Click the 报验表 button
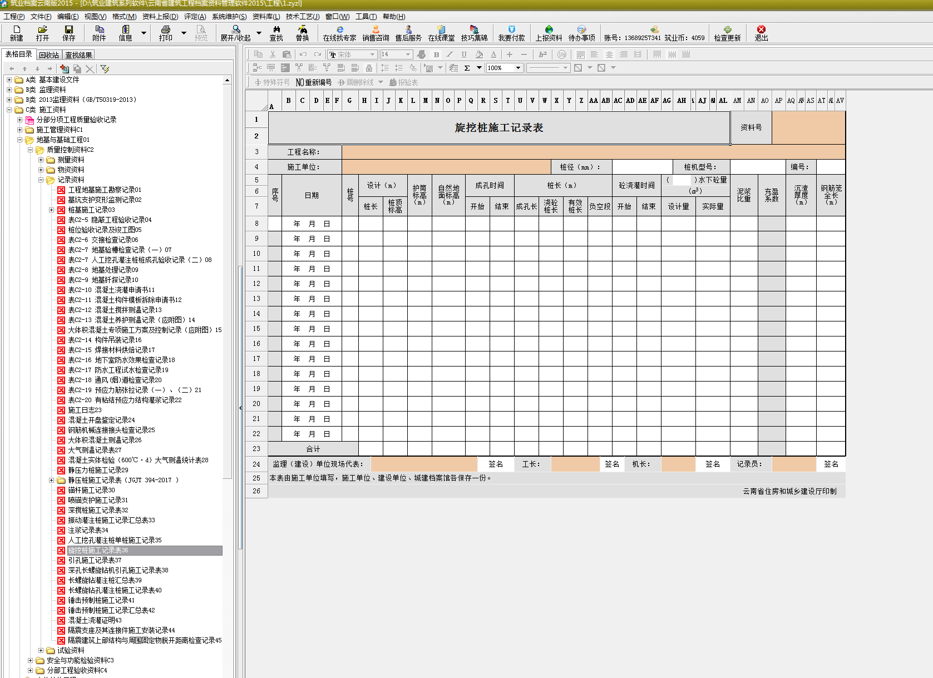933x678 pixels. coord(403,82)
